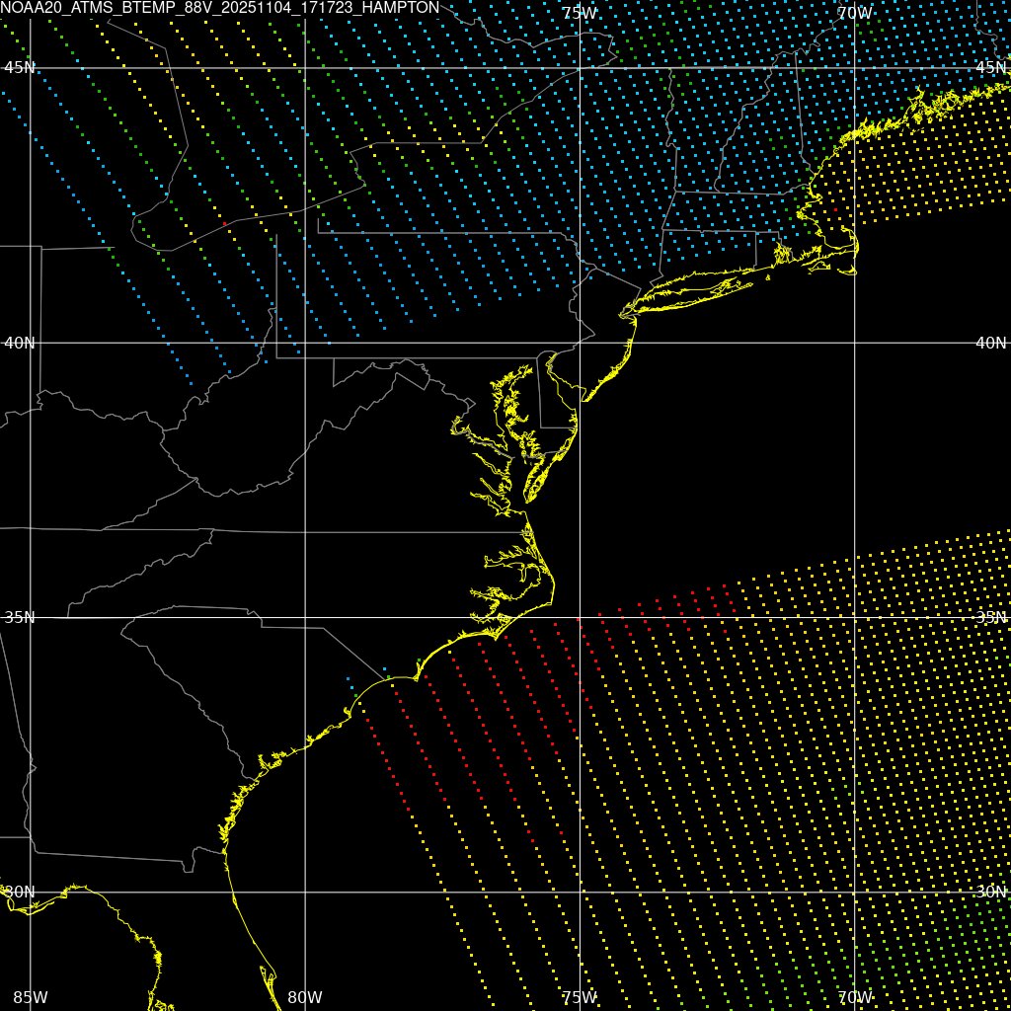Image resolution: width=1011 pixels, height=1011 pixels.
Task: Click the Long Island coastline outline
Action: tap(691, 291)
